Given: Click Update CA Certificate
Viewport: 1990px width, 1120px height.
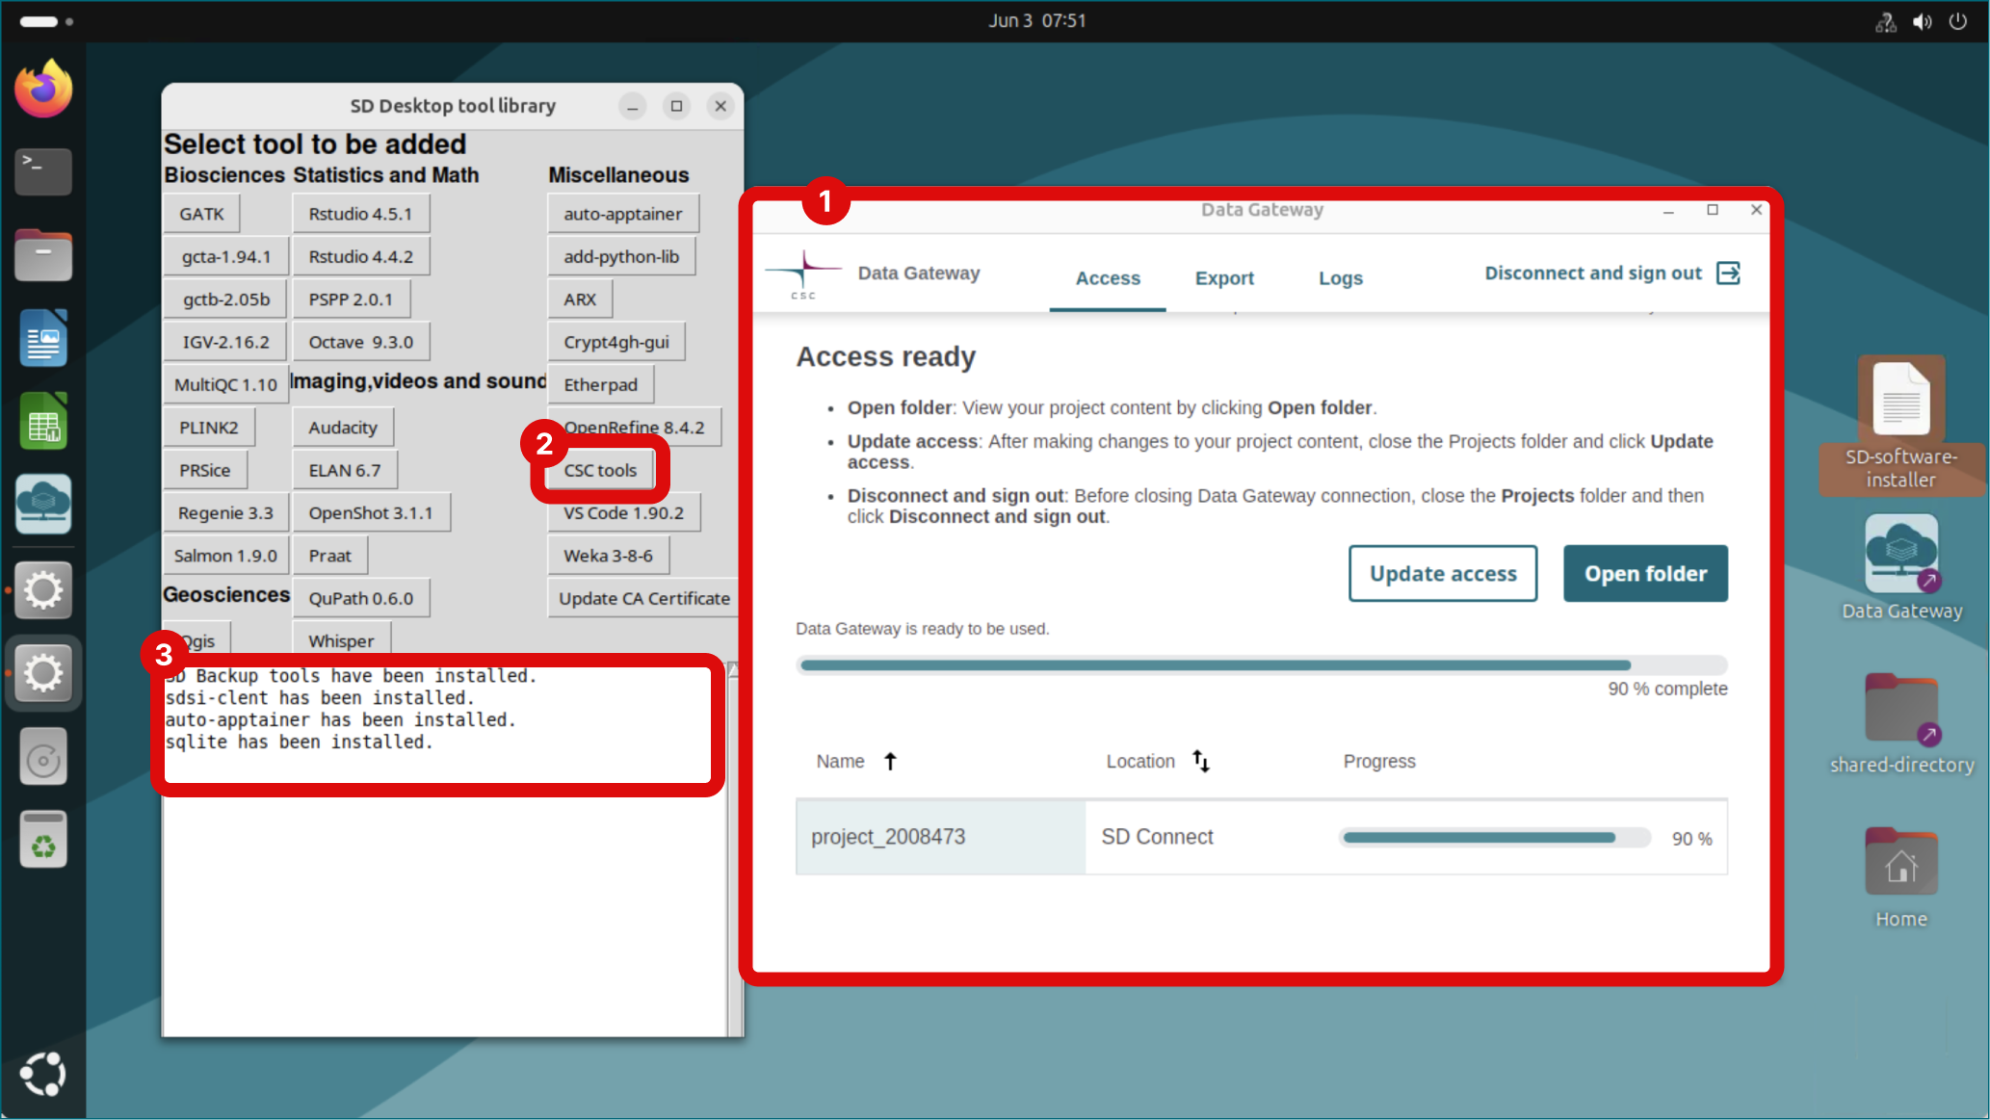Looking at the screenshot, I should click(x=644, y=598).
